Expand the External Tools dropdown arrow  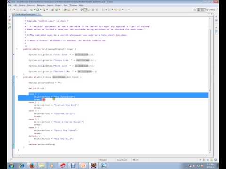47,10
